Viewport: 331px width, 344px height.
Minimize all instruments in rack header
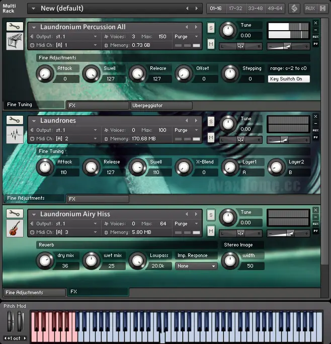pos(322,9)
